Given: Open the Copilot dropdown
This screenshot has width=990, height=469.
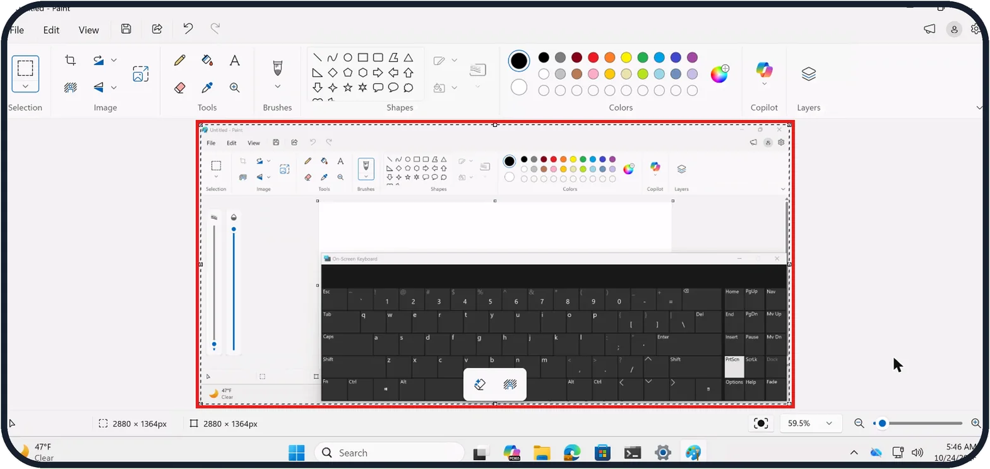Looking at the screenshot, I should [765, 84].
